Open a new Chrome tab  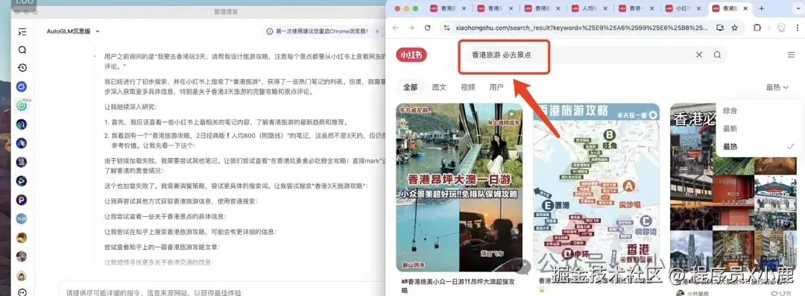(761, 8)
